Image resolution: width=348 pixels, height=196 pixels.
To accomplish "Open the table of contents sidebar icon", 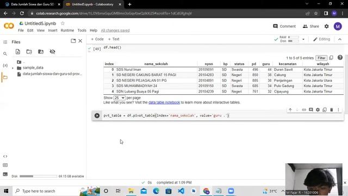I will click(x=5, y=42).
